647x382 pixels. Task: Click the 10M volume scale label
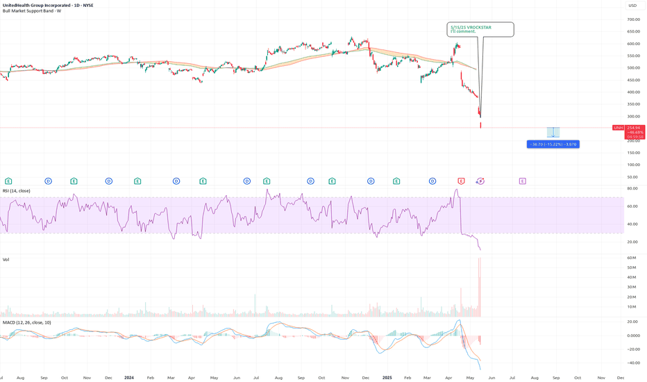tap(631, 307)
